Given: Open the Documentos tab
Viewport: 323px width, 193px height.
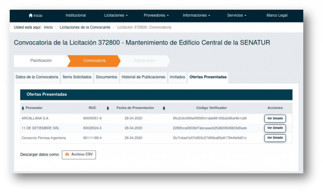Looking at the screenshot, I should tap(107, 77).
